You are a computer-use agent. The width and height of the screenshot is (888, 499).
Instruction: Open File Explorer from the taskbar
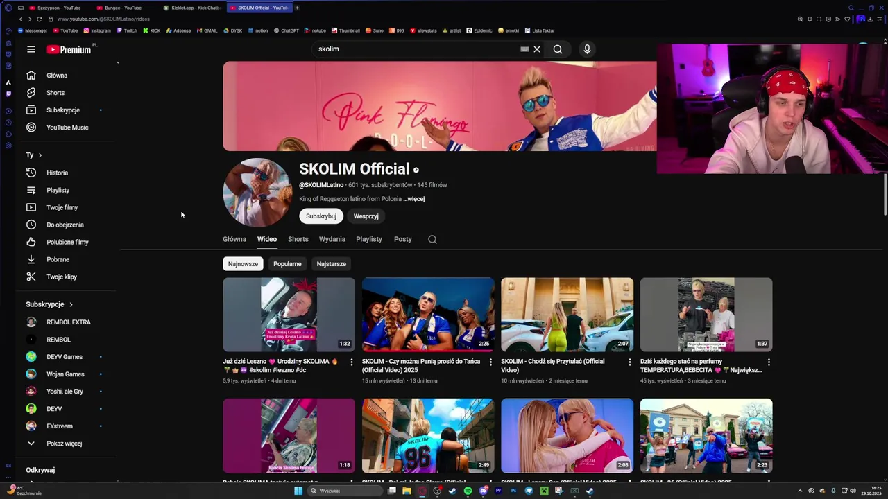(407, 491)
